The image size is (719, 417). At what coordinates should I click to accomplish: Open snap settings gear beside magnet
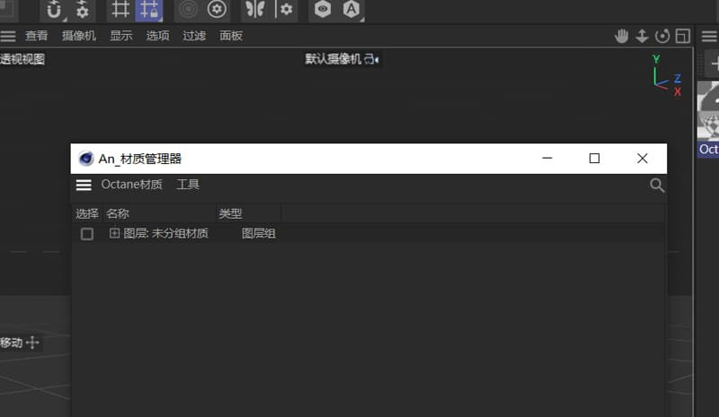(82, 10)
